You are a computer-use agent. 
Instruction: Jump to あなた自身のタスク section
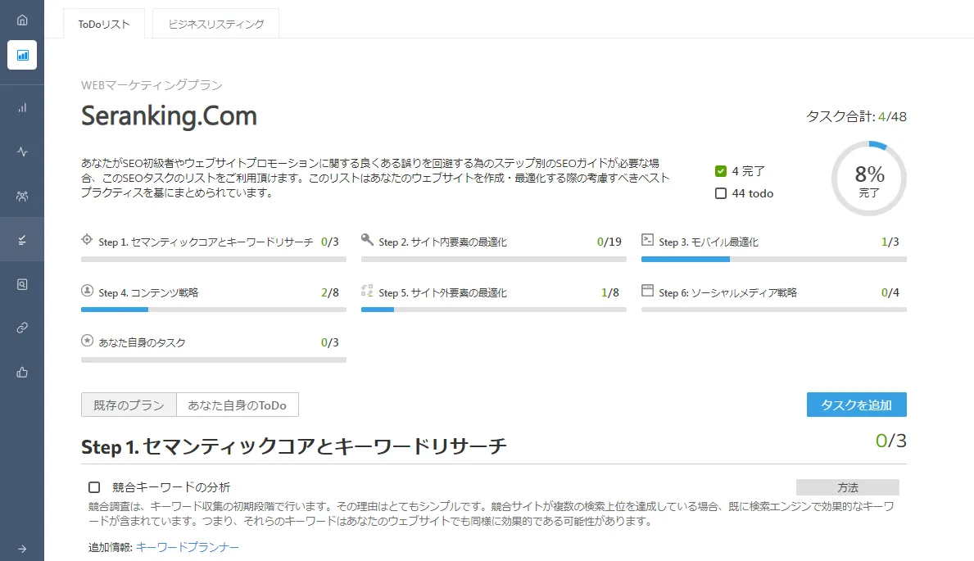[142, 343]
